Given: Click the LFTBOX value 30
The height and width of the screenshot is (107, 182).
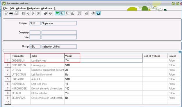Looking at the screenshot, I should point(104,70).
